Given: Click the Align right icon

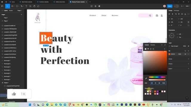Looking at the screenshot, I should pyautogui.click(x=176, y=14).
